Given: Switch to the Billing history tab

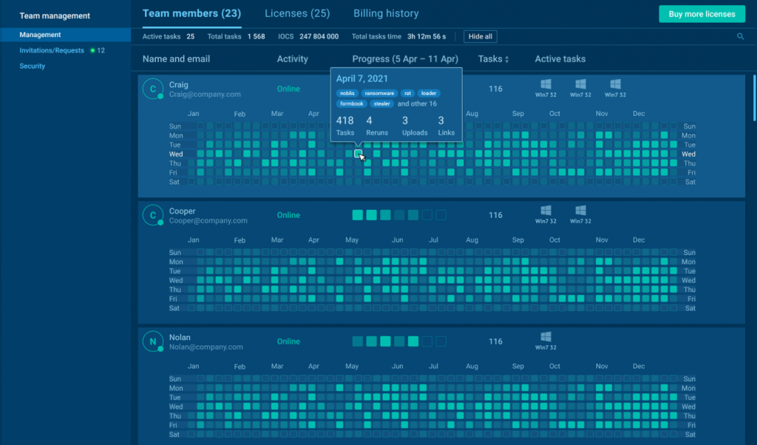Looking at the screenshot, I should coord(386,13).
